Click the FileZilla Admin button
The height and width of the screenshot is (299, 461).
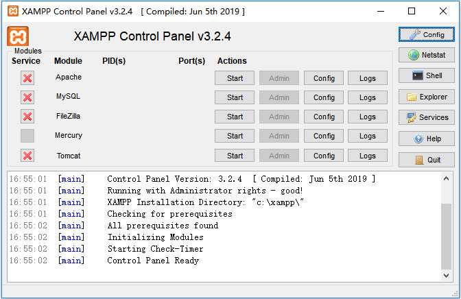tap(279, 117)
